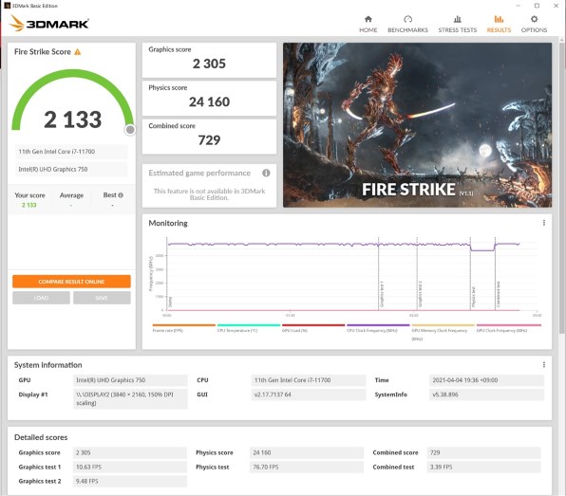Click the 3DMark app icon in title bar

coord(7,6)
